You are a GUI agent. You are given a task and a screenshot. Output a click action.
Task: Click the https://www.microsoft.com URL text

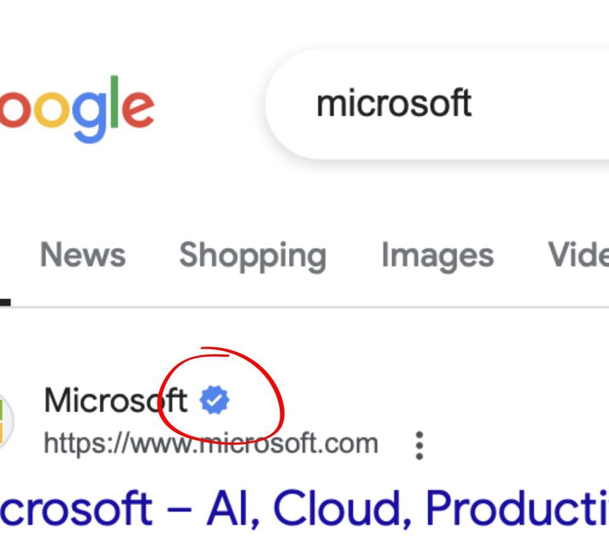(x=211, y=443)
